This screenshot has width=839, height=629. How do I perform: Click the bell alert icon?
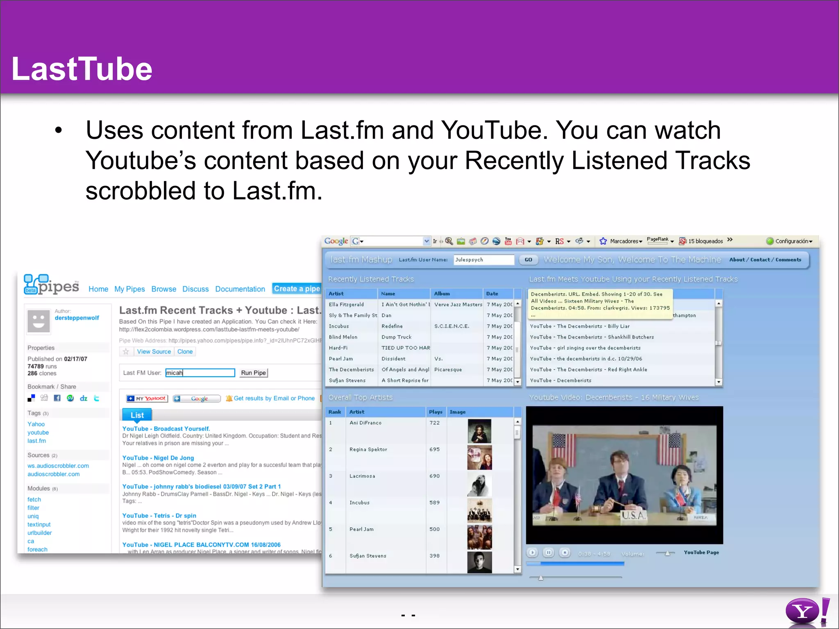click(x=229, y=398)
